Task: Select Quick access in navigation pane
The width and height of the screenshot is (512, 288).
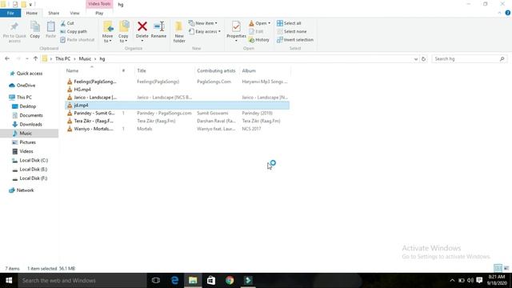Action: 26,74
